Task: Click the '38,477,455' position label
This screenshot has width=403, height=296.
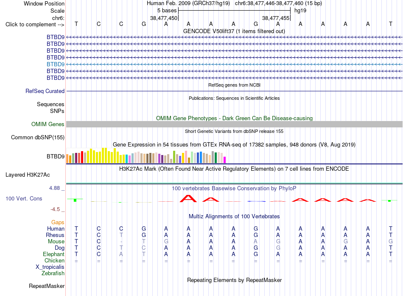Action: (276, 18)
